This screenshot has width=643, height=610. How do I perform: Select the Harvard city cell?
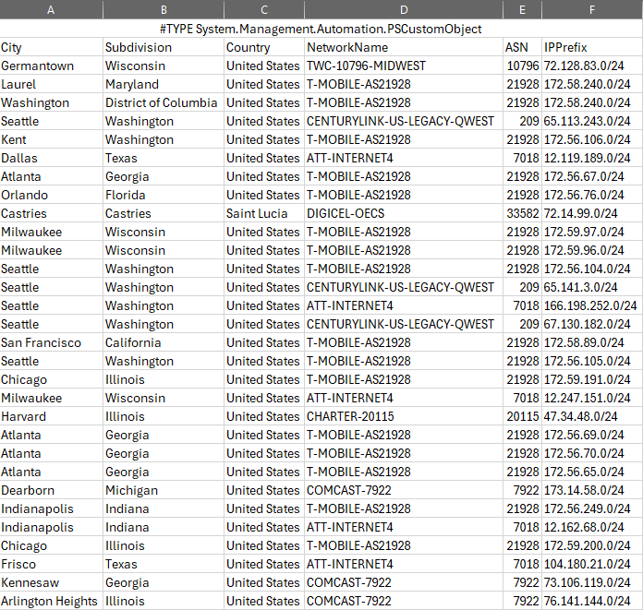pyautogui.click(x=51, y=416)
